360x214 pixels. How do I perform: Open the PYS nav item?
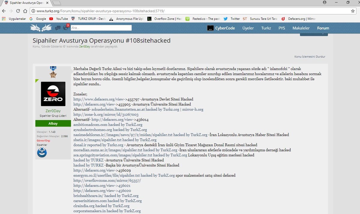tap(282, 28)
